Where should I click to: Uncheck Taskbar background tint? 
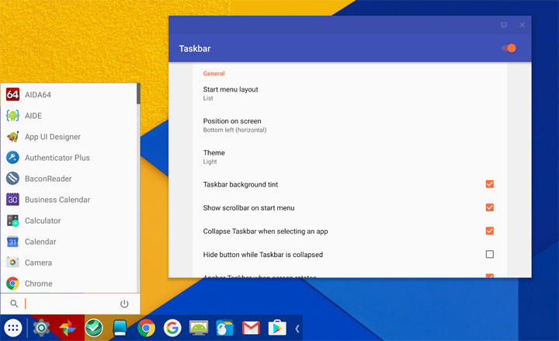pos(490,184)
